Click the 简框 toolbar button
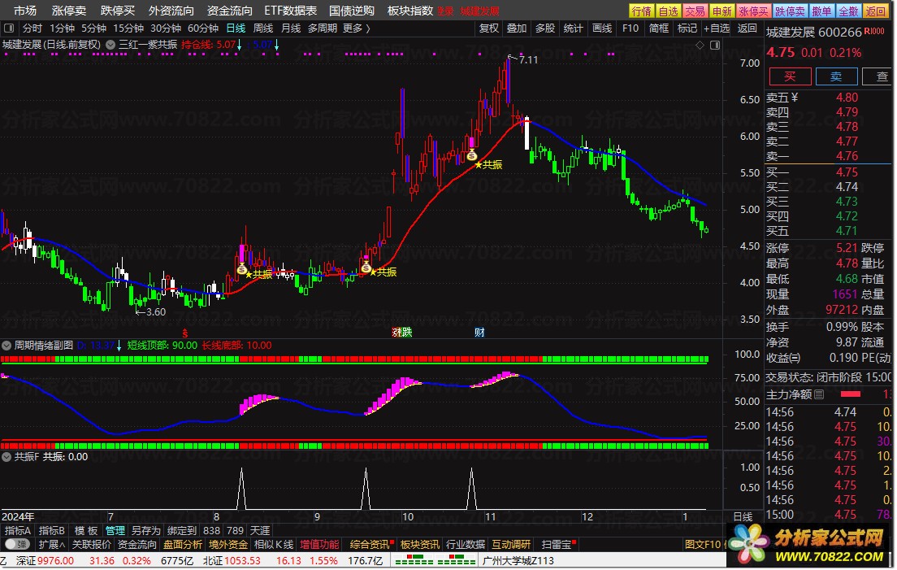This screenshot has height=570, width=897. click(x=659, y=28)
